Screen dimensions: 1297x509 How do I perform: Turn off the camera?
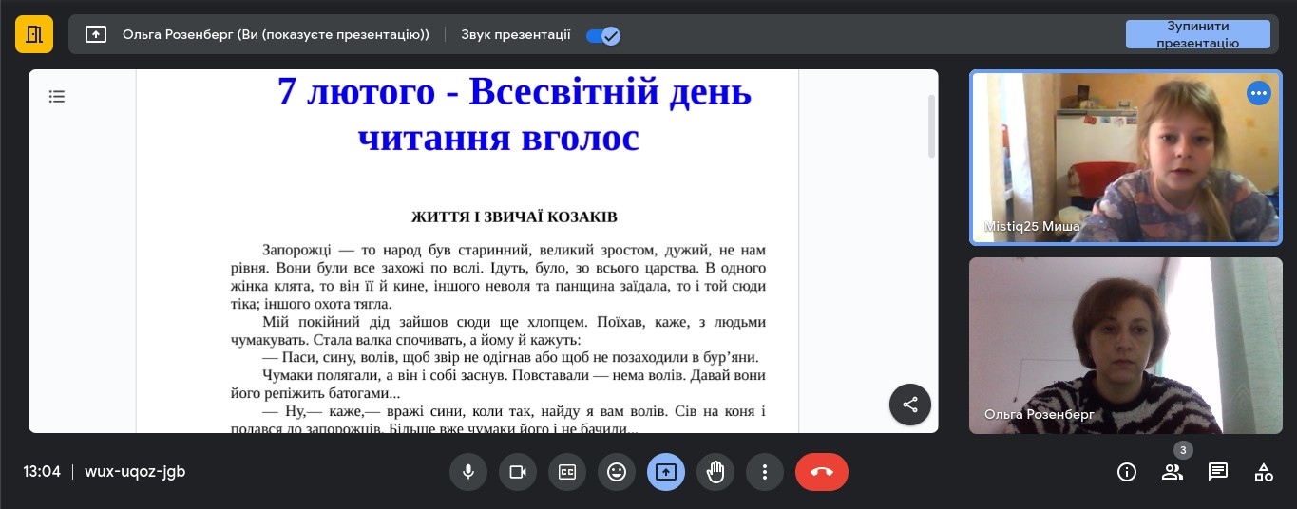[518, 472]
